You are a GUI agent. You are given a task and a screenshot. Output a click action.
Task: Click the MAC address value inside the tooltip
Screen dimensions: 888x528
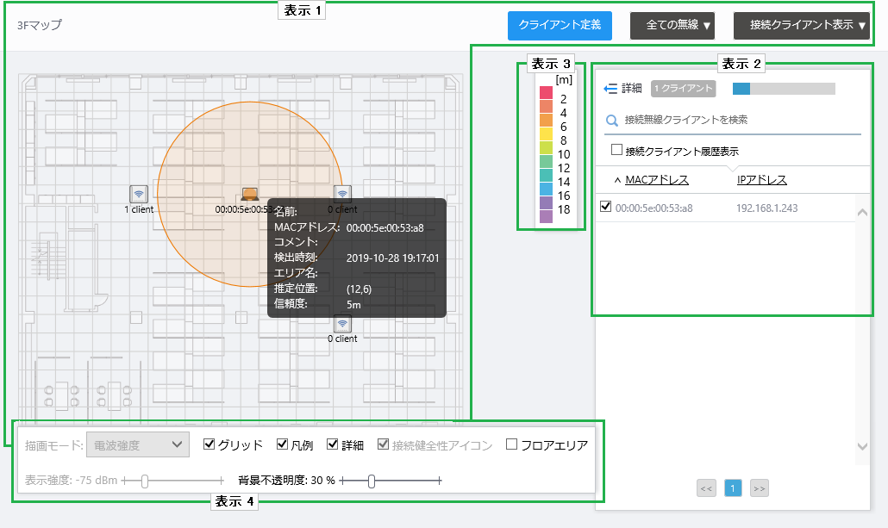[385, 228]
